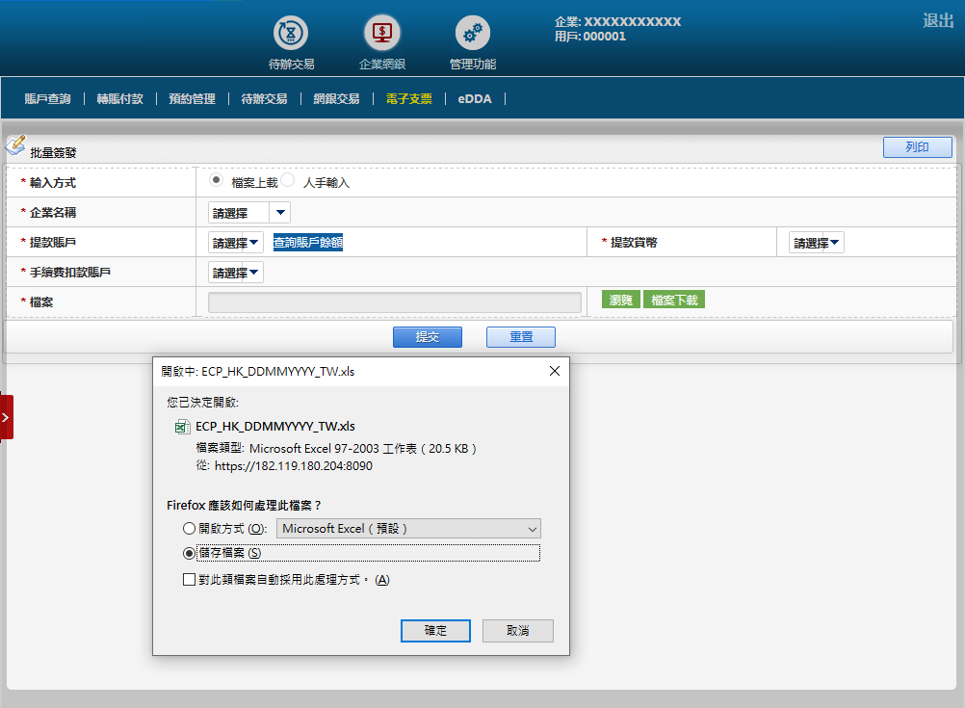This screenshot has width=965, height=708.
Task: Click the 批量簽發 pencil icon
Action: (15, 145)
